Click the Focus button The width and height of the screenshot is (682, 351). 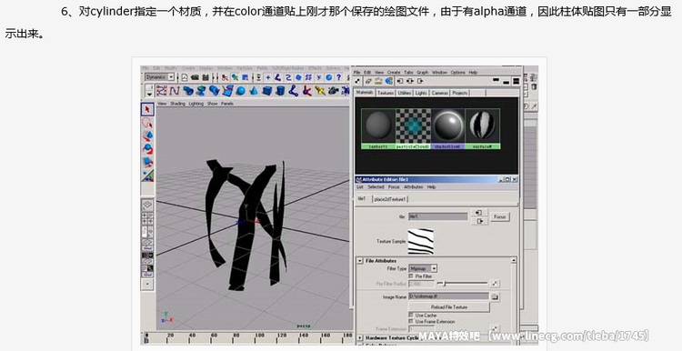500,216
